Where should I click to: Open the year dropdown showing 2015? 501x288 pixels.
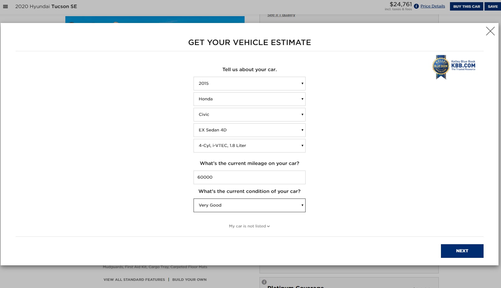point(249,84)
